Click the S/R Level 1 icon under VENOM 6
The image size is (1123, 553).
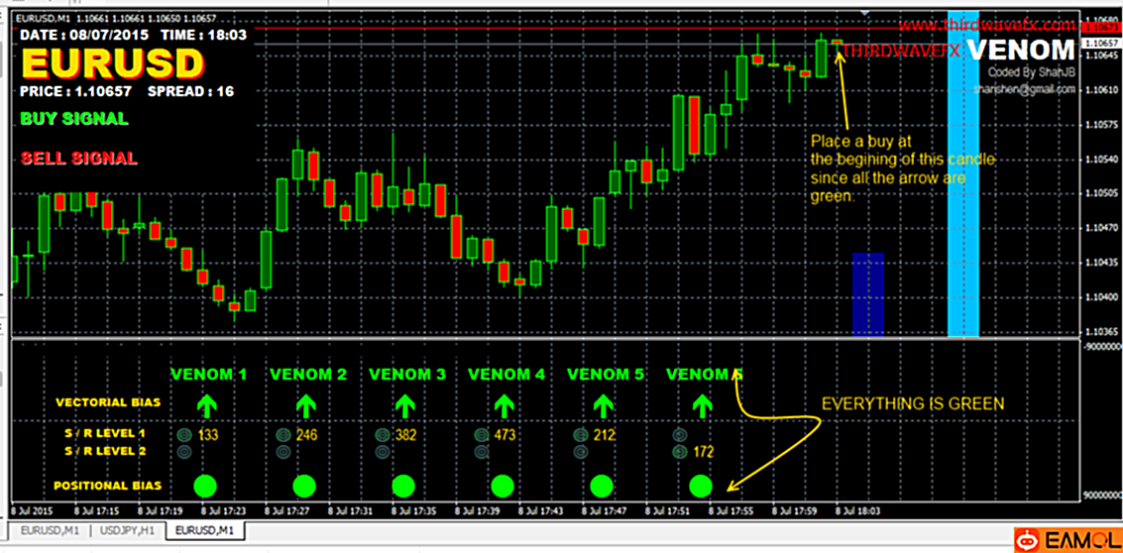(x=680, y=434)
